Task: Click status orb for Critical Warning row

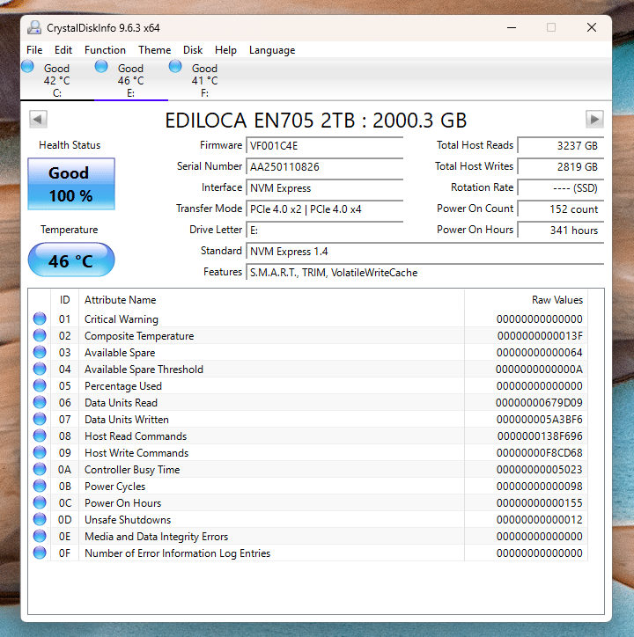Action: pyautogui.click(x=40, y=318)
